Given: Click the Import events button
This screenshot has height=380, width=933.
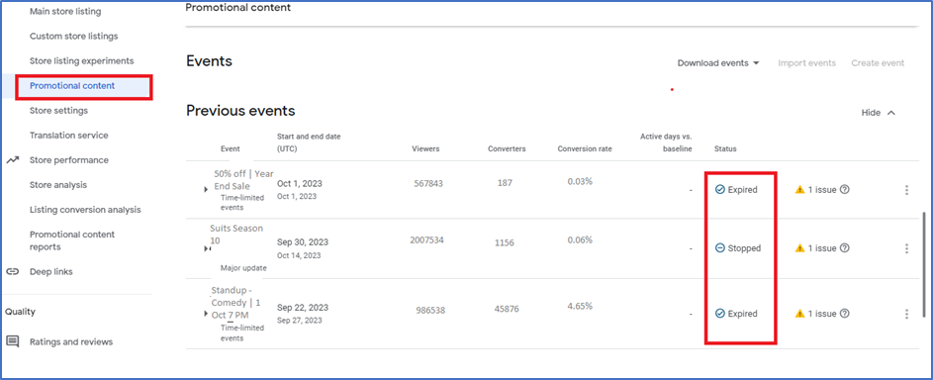Looking at the screenshot, I should coord(807,63).
